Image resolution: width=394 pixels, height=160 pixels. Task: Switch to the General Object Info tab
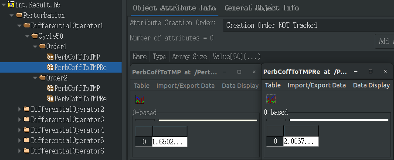click(262, 8)
